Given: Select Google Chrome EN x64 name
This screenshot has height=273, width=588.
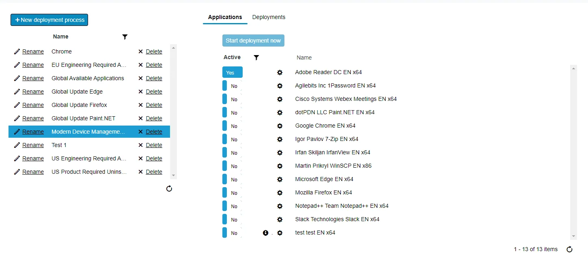Looking at the screenshot, I should click(325, 126).
